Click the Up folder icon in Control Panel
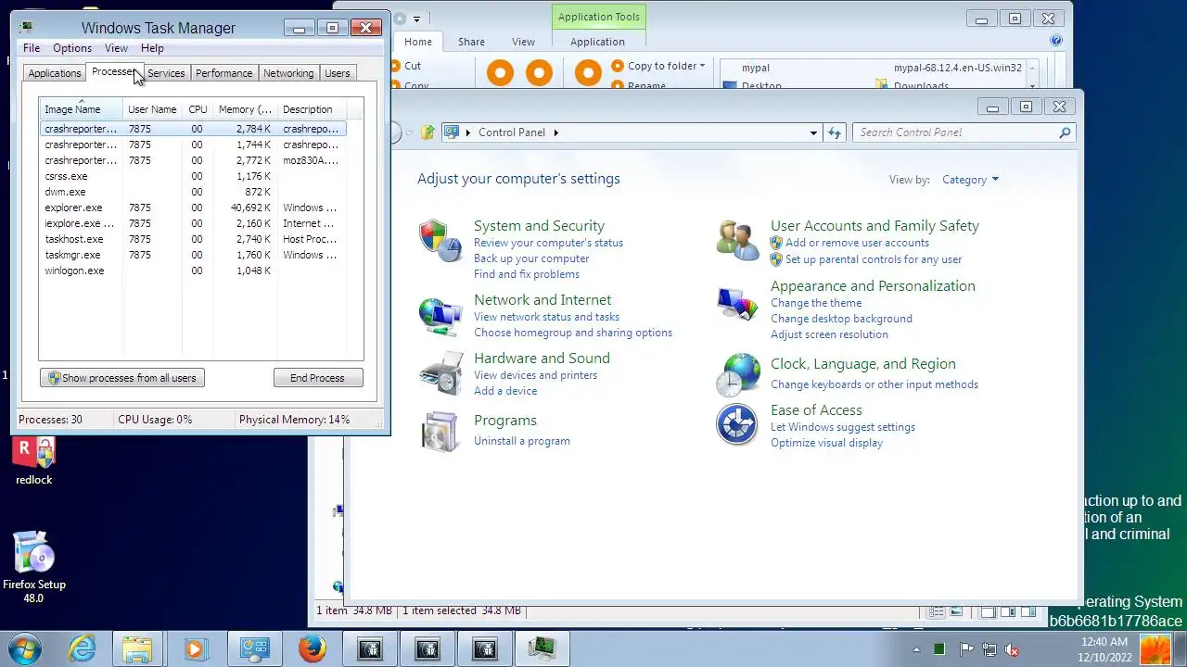The image size is (1187, 667). pos(428,132)
